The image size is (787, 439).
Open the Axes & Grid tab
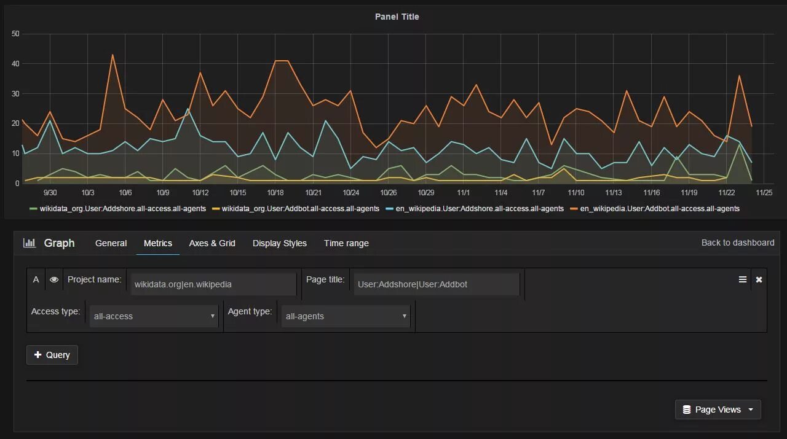(x=212, y=243)
